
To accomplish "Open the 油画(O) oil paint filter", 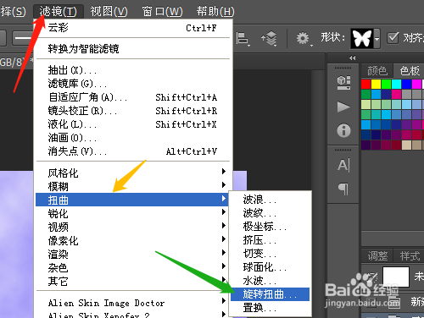I will pyautogui.click(x=133, y=138).
